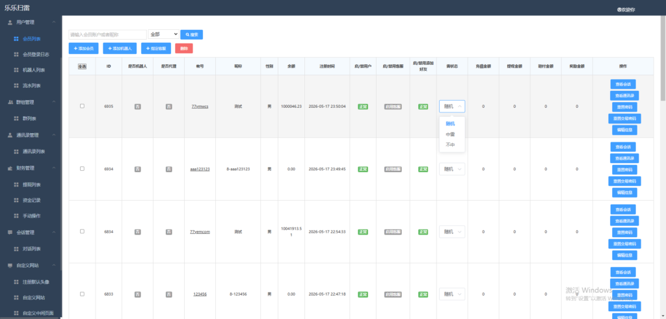Click the 用户管理 person icon
Image resolution: width=666 pixels, height=319 pixels.
click(10, 22)
